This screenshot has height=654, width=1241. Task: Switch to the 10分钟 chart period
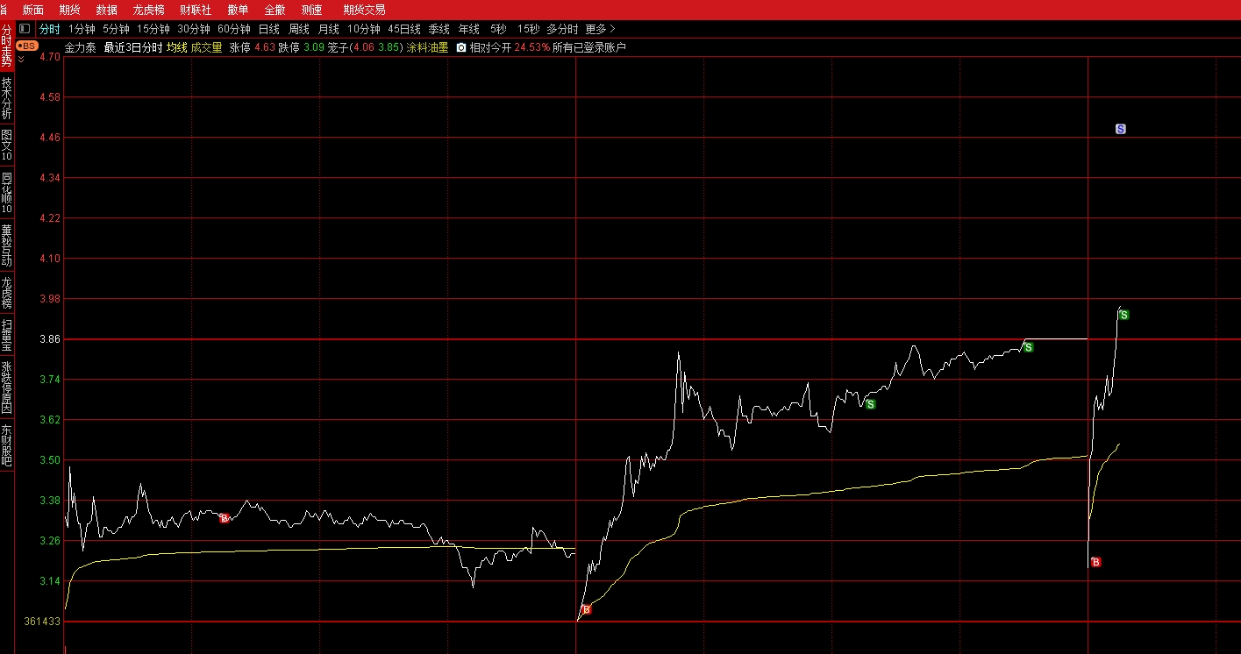pyautogui.click(x=364, y=29)
